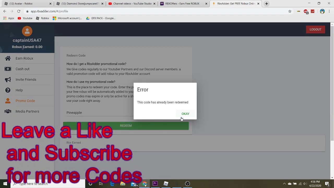This screenshot has width=334, height=188.
Task: Open the AdBlock Plus extension icon
Action: click(306, 11)
